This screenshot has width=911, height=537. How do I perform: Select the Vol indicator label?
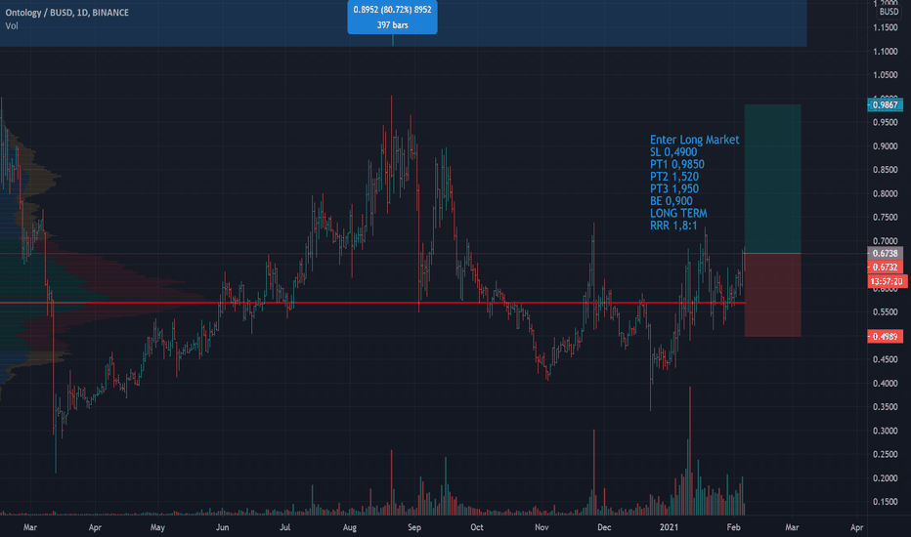(x=12, y=26)
